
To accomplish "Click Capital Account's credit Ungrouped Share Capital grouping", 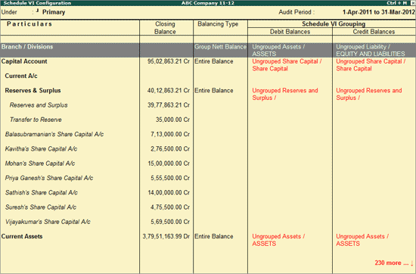I will click(x=371, y=65).
